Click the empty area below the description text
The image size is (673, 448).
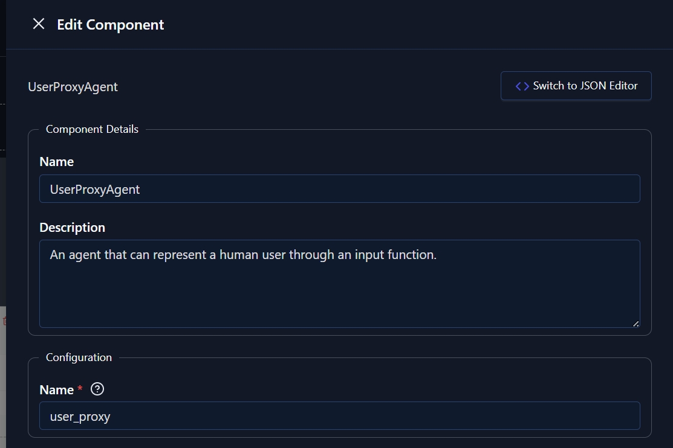pos(339,296)
